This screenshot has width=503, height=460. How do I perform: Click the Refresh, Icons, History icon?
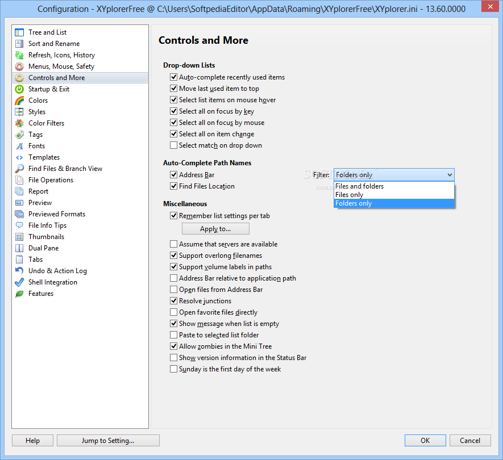[x=19, y=55]
